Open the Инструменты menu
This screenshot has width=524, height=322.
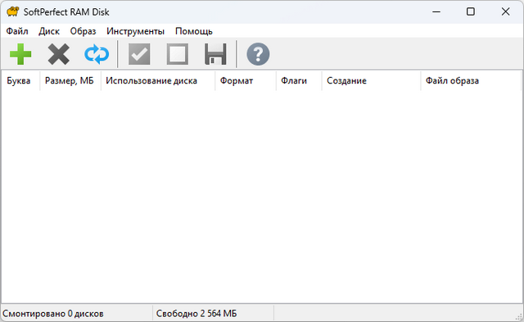pos(135,31)
